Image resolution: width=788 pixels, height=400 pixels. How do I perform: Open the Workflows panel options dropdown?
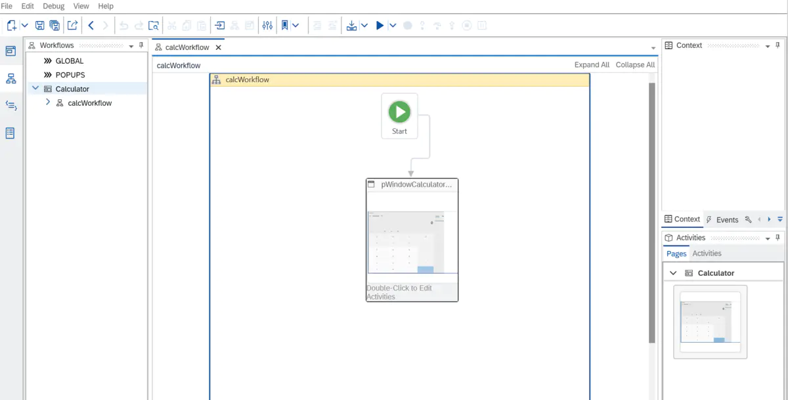coord(131,46)
